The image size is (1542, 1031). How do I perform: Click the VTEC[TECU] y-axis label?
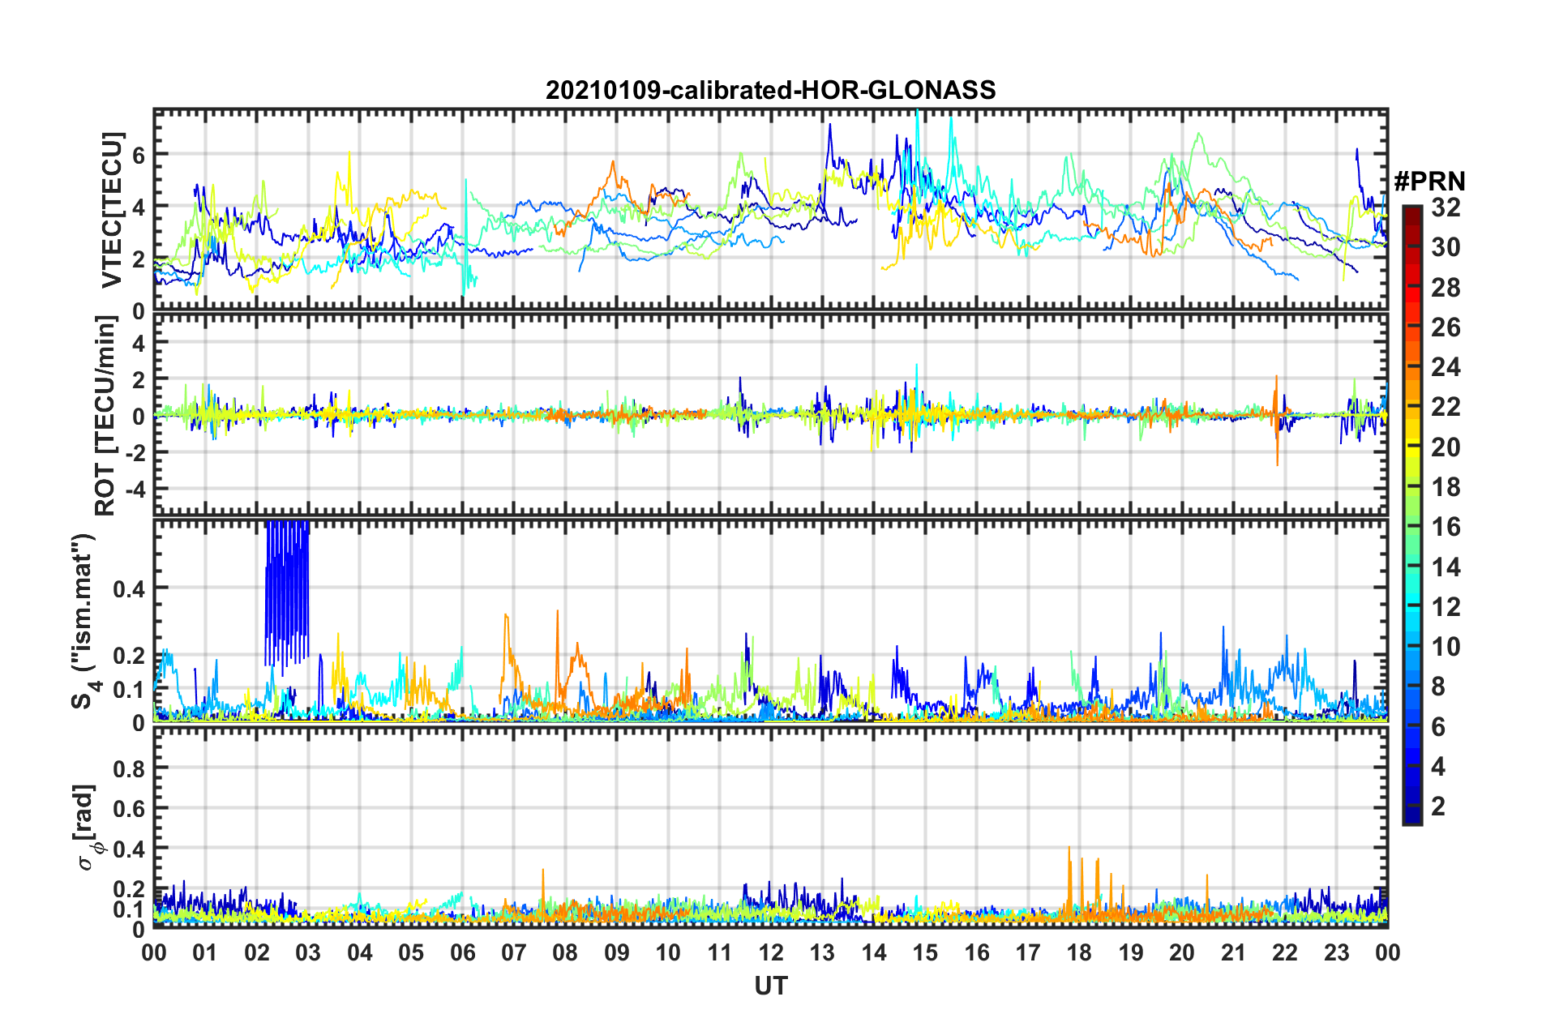point(112,211)
